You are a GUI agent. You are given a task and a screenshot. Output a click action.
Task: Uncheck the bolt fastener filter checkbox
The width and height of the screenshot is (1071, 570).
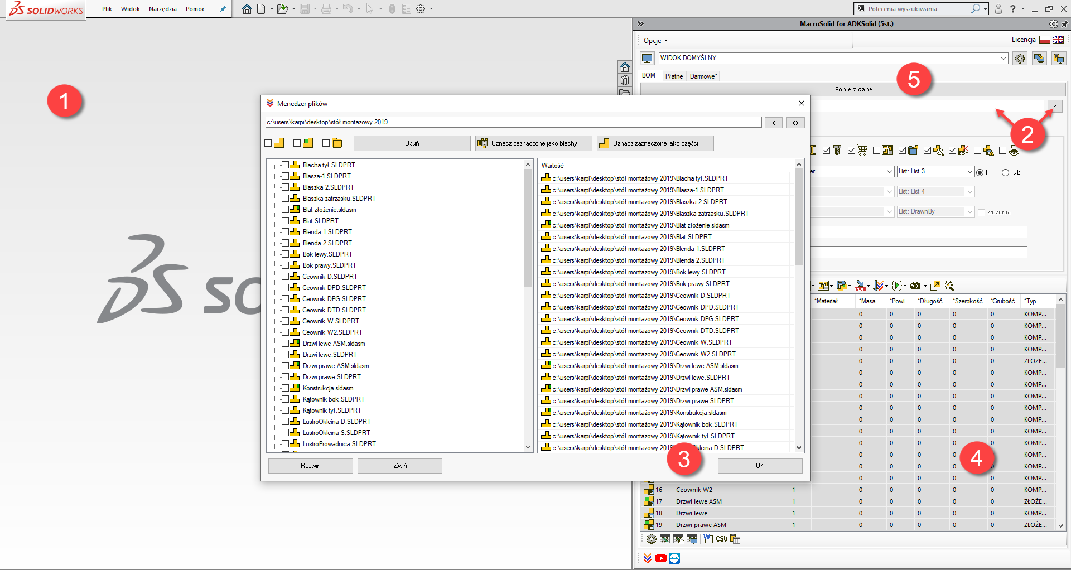[x=826, y=151]
